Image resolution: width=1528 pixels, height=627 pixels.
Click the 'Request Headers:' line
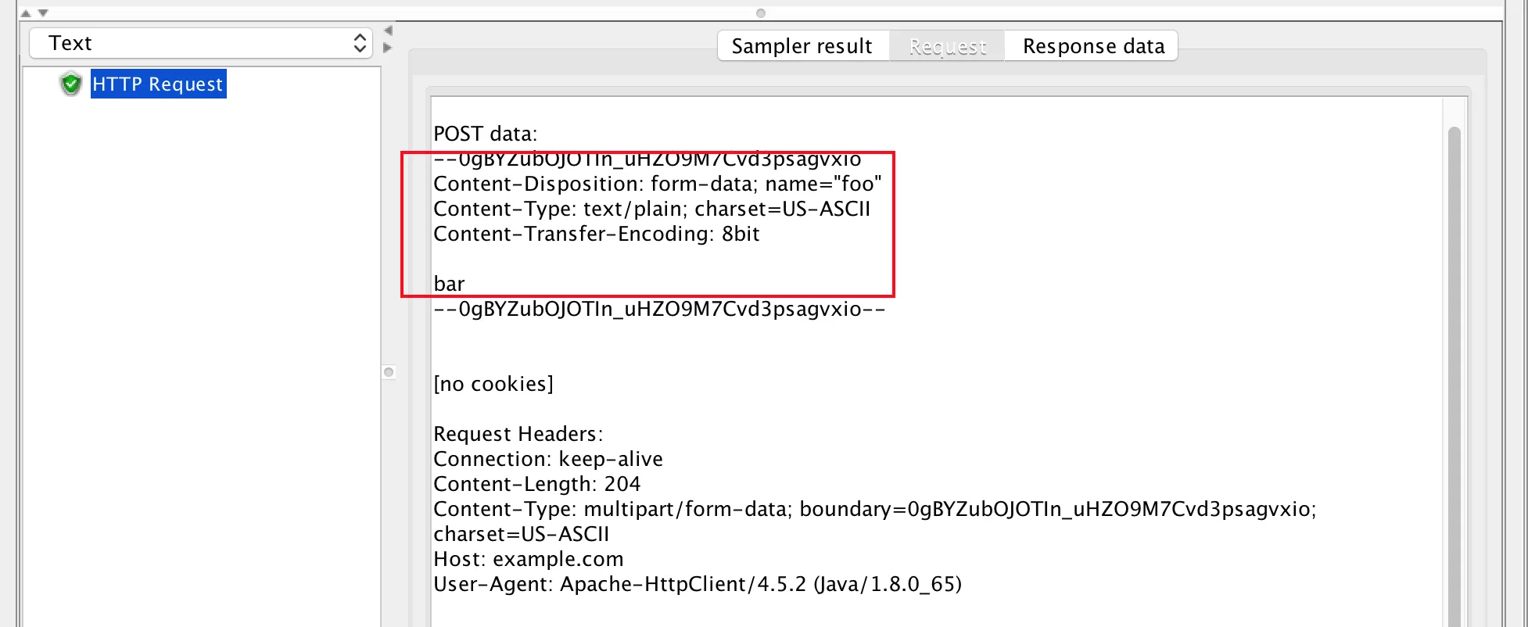click(518, 434)
